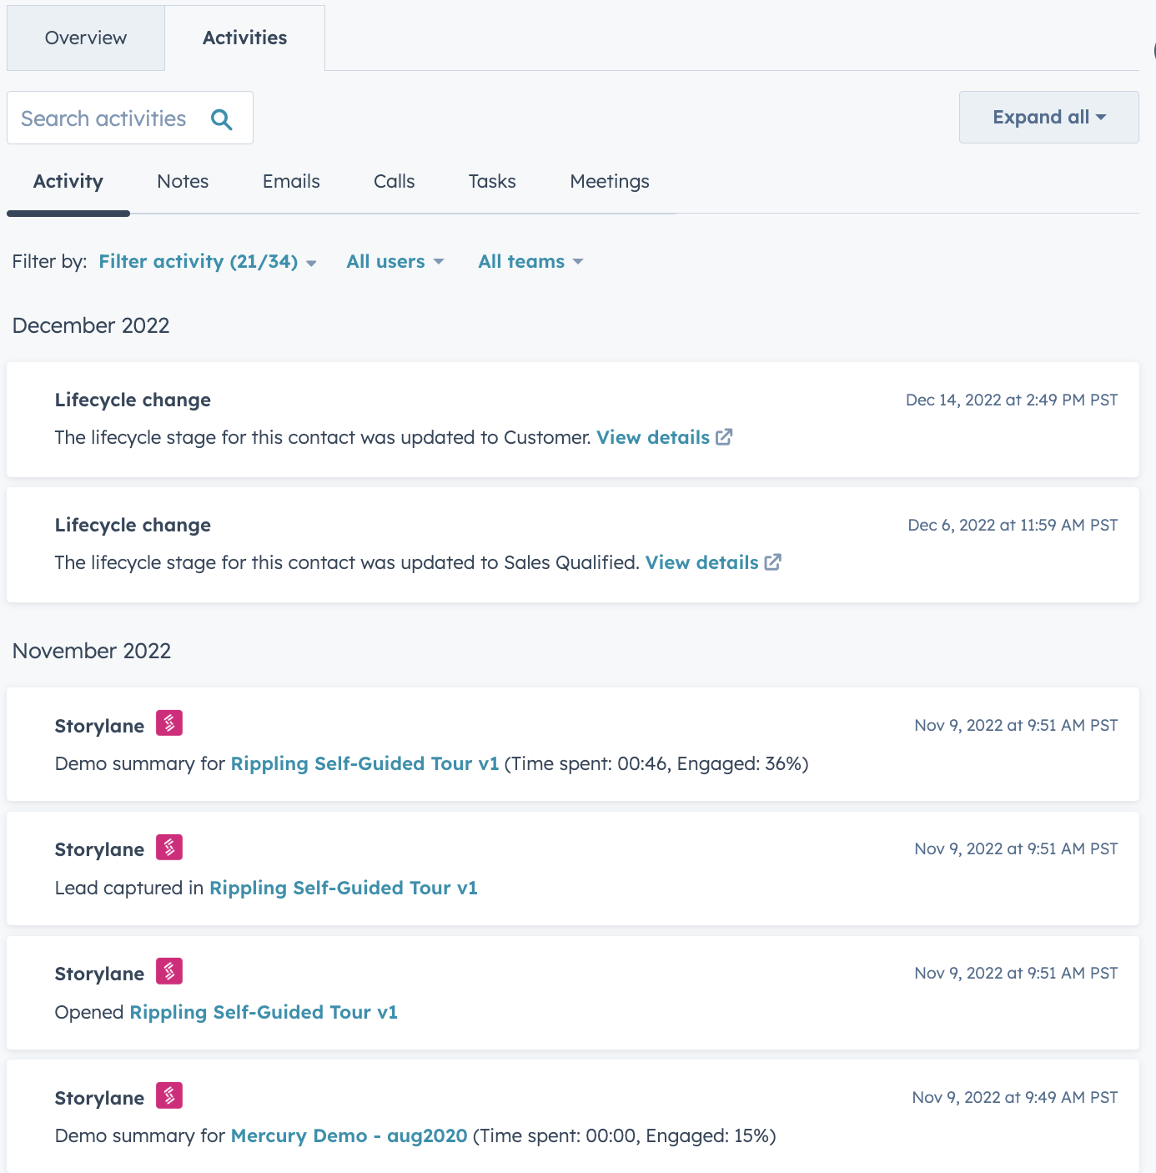Open the Meetings tab
This screenshot has width=1156, height=1173.
610,182
